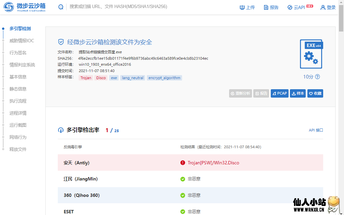Click Trojan[PSW]/Win32.Disco detection result
Viewport: 344px width, 215px height.
coord(213,163)
